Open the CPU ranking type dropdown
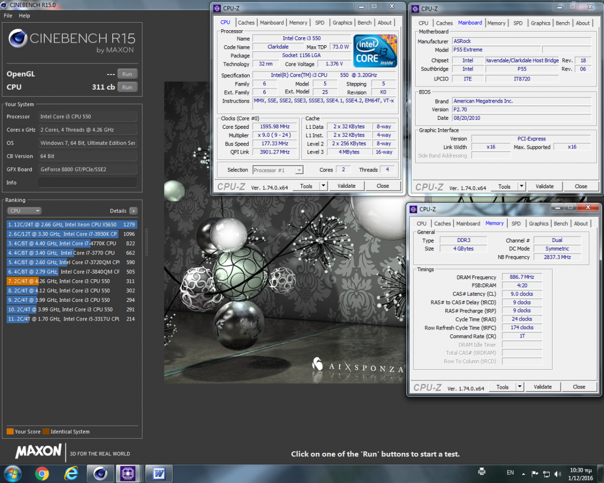 [x=24, y=211]
